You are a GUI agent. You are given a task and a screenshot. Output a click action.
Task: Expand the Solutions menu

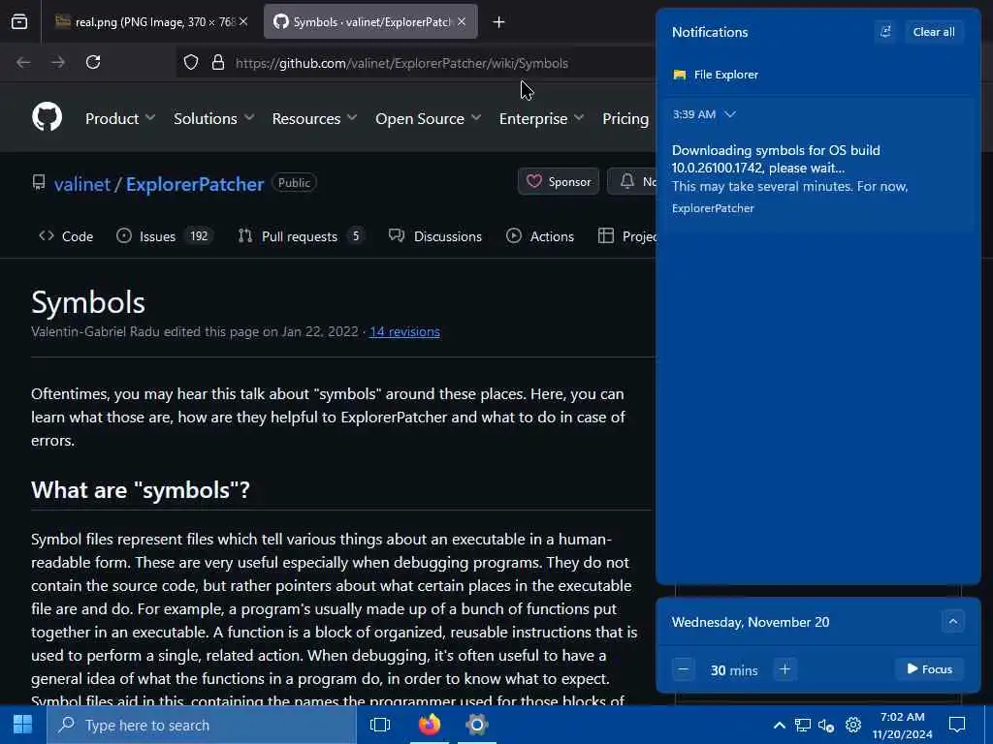coord(213,118)
